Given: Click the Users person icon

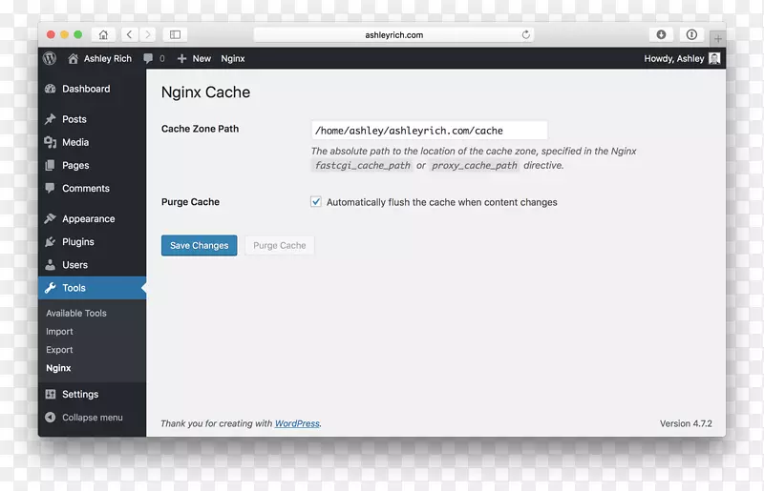Looking at the screenshot, I should (51, 265).
